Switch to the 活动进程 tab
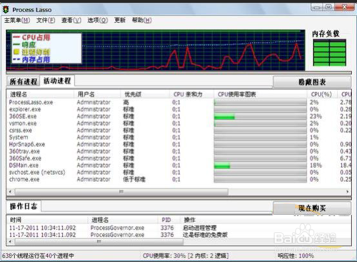Screen dimensions: 357x262 pyautogui.click(x=57, y=81)
